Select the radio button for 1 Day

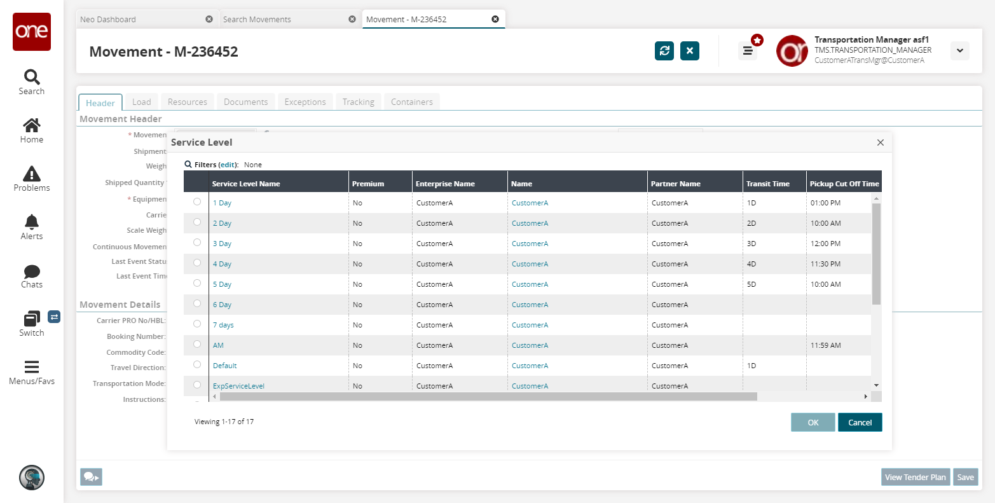(x=197, y=202)
